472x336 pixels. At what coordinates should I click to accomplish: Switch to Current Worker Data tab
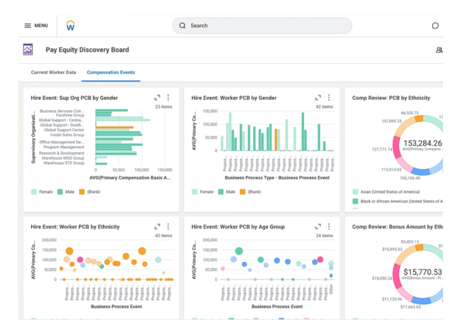(53, 72)
